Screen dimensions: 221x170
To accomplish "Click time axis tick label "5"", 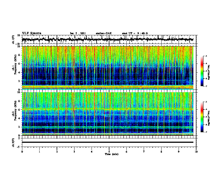I will tap(109, 152).
